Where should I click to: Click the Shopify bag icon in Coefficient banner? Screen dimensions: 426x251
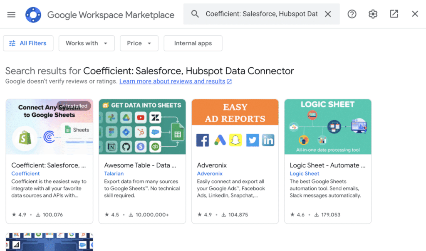tap(25, 138)
